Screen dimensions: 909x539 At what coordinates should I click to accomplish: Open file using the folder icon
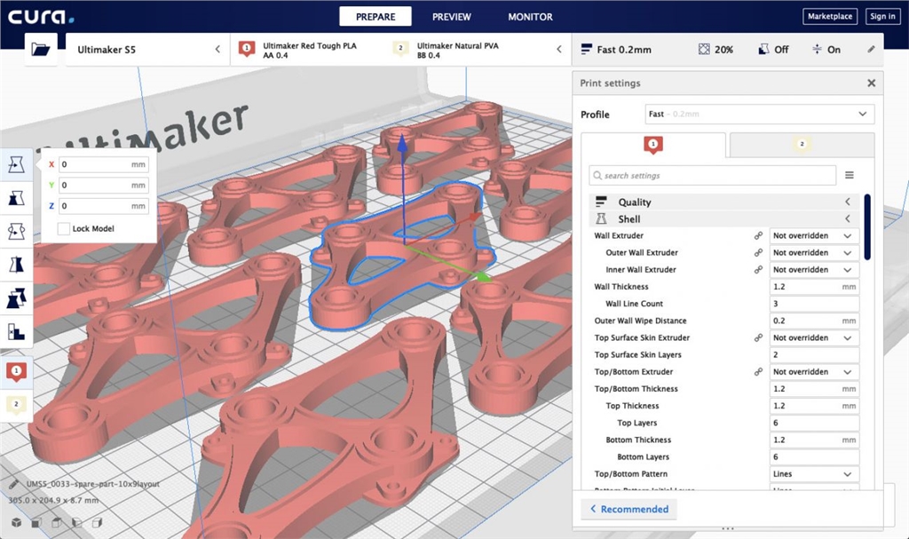(40, 50)
